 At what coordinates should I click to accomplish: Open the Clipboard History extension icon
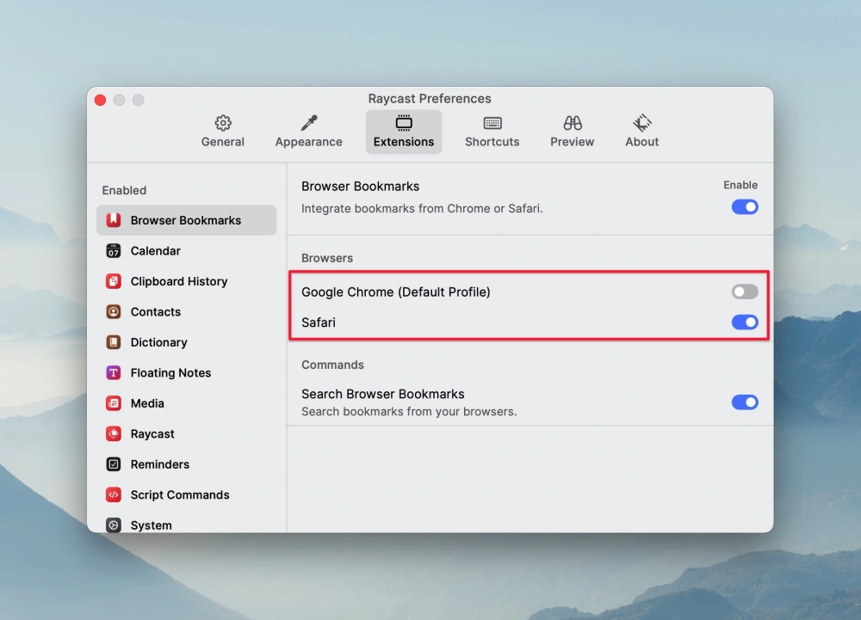pos(113,281)
